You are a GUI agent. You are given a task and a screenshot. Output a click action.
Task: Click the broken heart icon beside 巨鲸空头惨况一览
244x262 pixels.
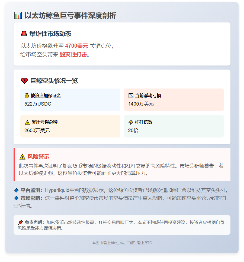[x=24, y=81]
